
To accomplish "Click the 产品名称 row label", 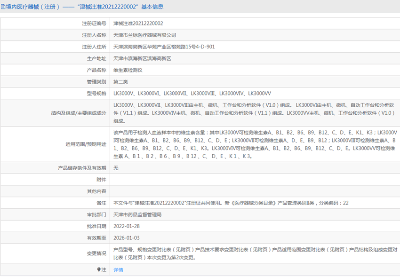I will tap(96, 70).
